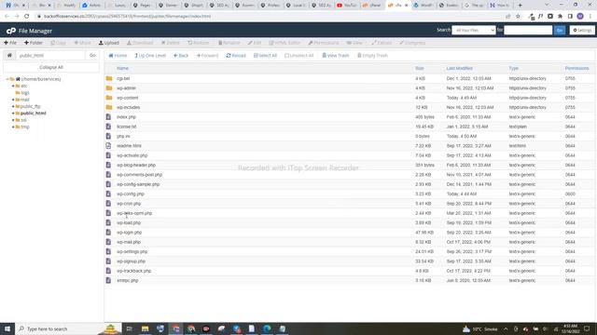Screen dimensions: 597x335
Task: Select All files in the list
Action: pos(265,56)
